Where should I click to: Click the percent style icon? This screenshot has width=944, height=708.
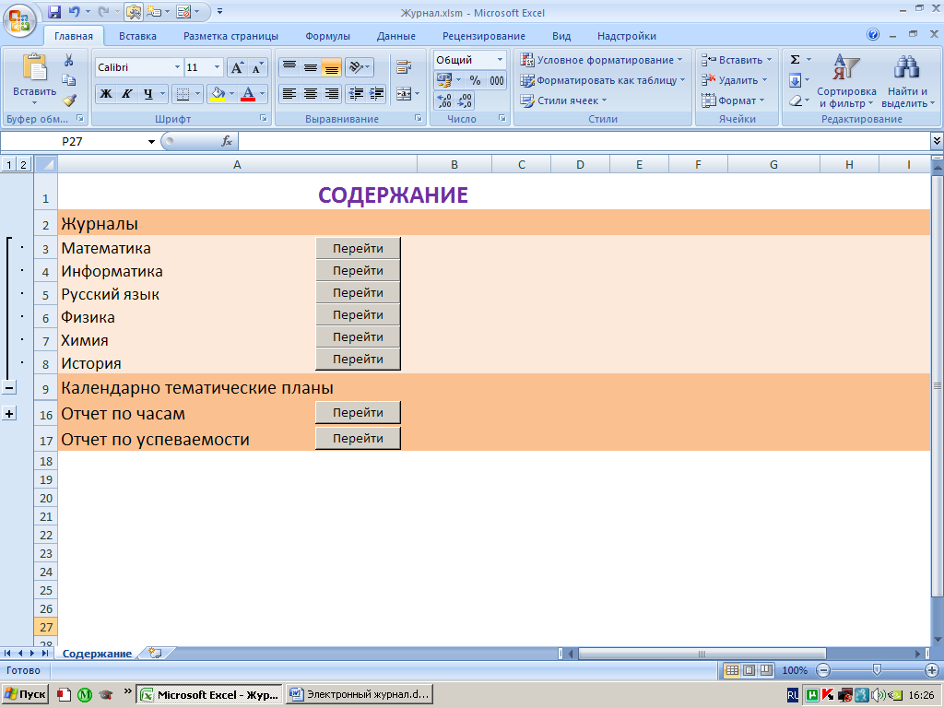pos(476,80)
